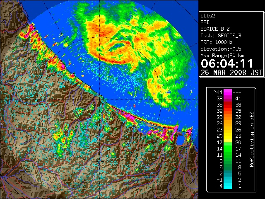This screenshot has height=199, width=265.
Task: Click the 06:04:11 timestamp
Action: click(x=226, y=63)
